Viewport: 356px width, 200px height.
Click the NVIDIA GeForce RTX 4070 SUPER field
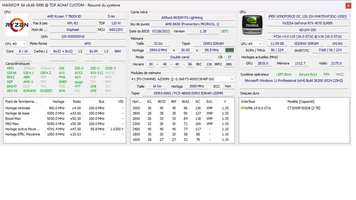tap(308, 23)
